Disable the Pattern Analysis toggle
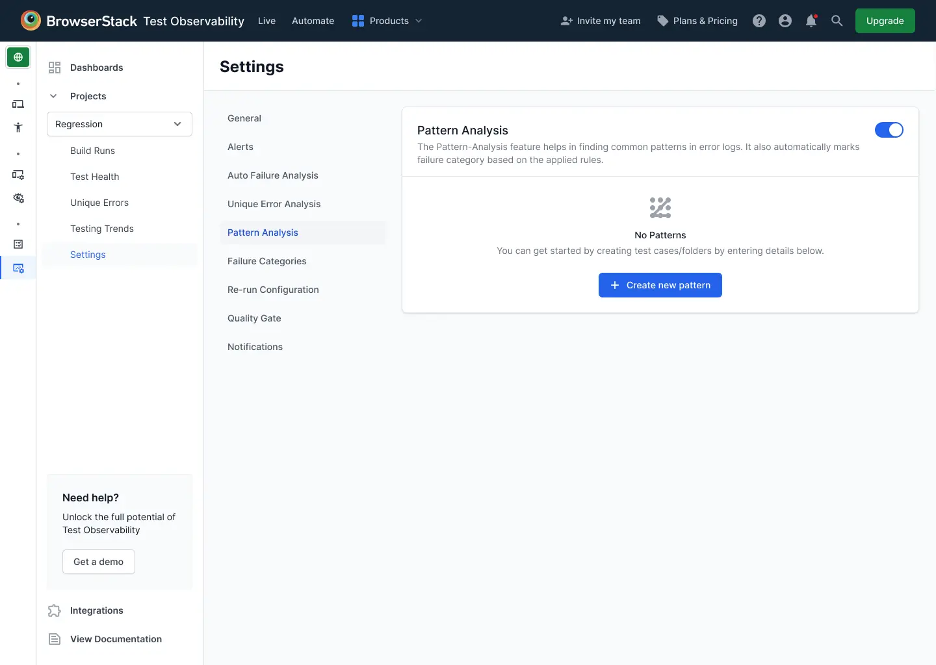The width and height of the screenshot is (936, 665). pyautogui.click(x=889, y=130)
